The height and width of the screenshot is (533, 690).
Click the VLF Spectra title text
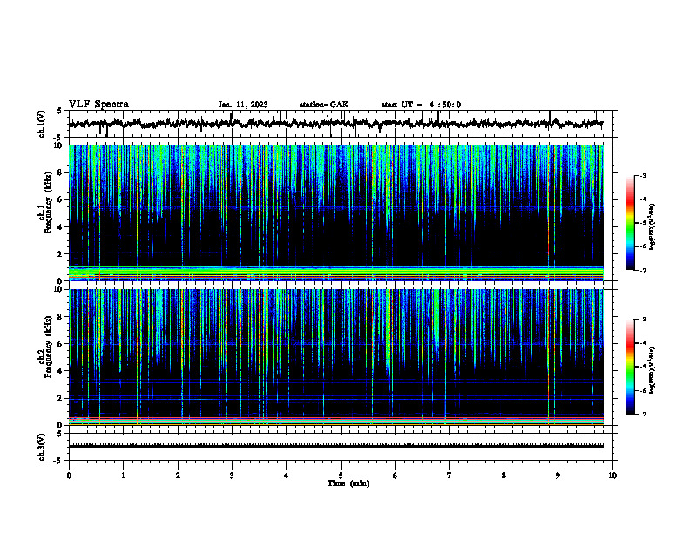(x=98, y=105)
